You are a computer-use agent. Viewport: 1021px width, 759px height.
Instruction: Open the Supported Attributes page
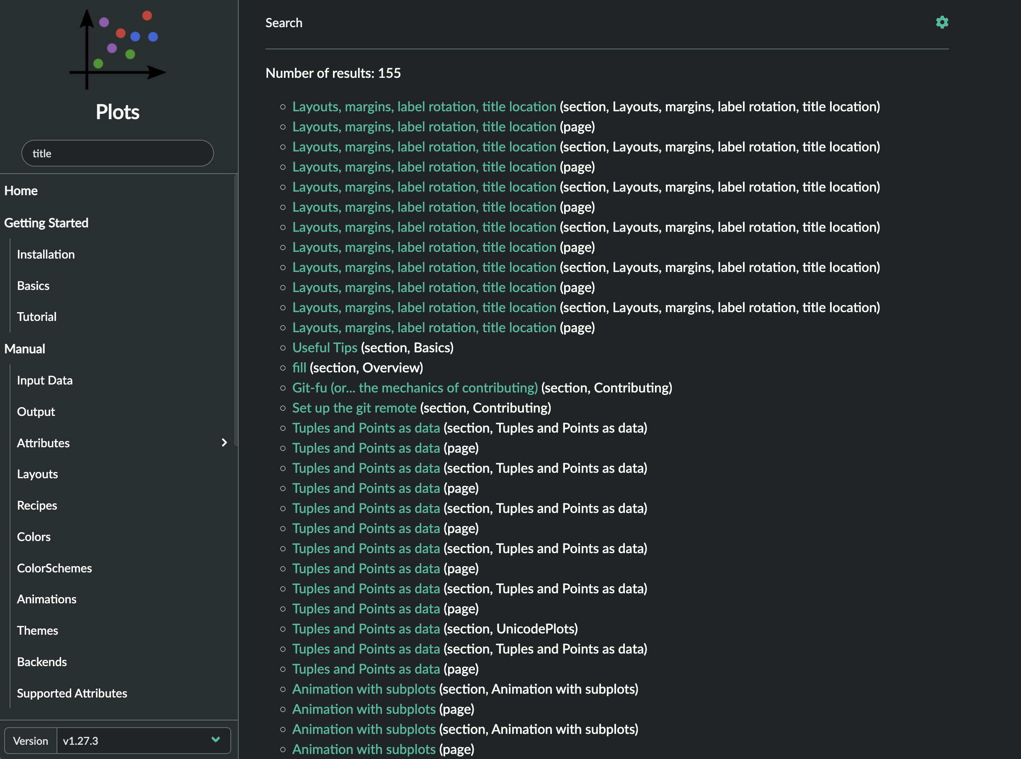click(x=72, y=693)
